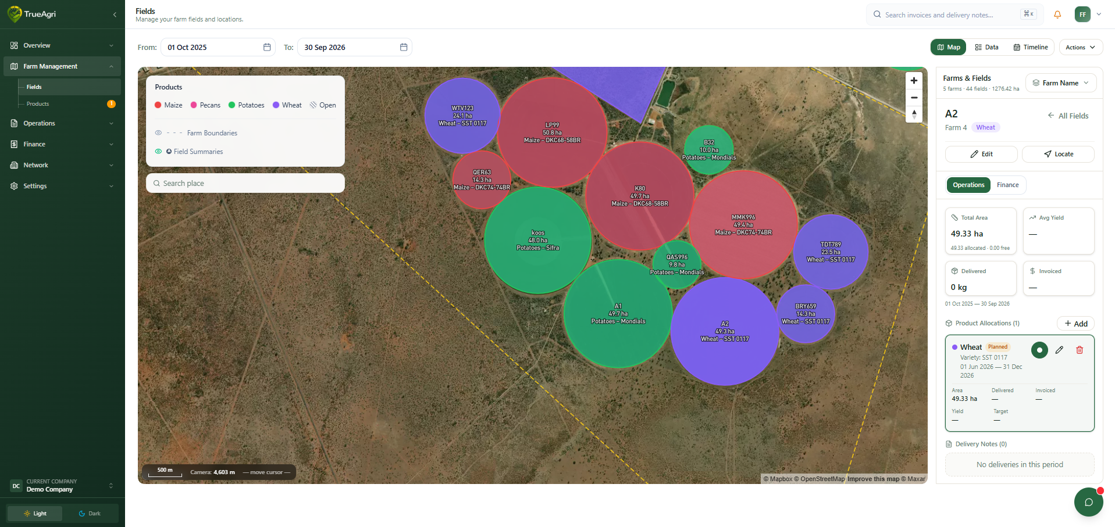Switch to Light theme
The image size is (1115, 527).
click(x=35, y=514)
